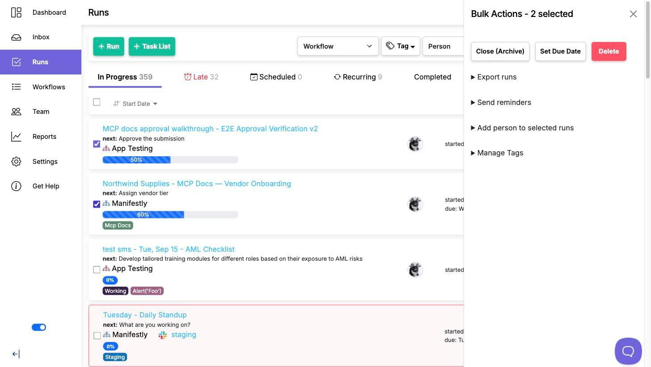Click the Alert('Foo') tag badge
The image size is (651, 367).
[147, 291]
